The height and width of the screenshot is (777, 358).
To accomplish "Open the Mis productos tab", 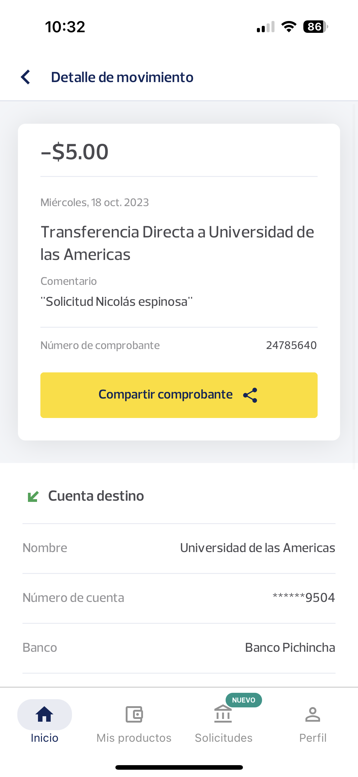I will click(x=134, y=737).
